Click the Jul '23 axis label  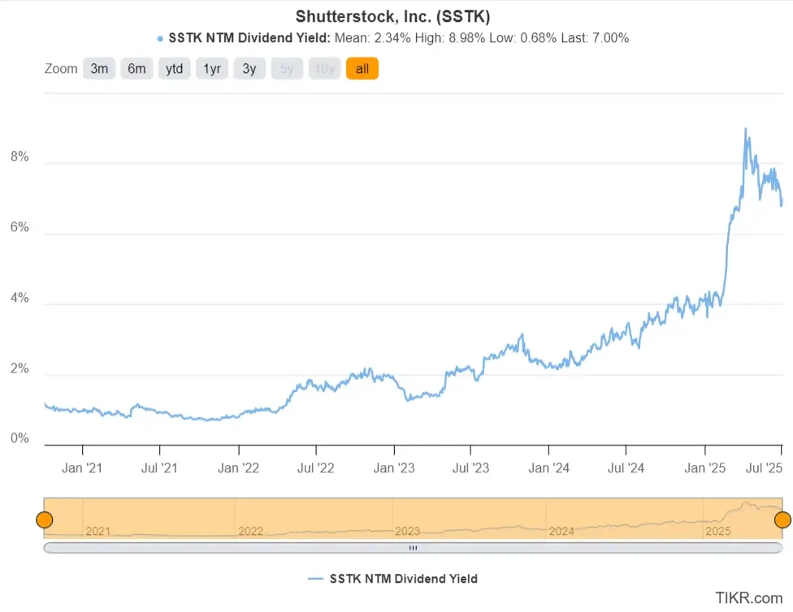(471, 468)
